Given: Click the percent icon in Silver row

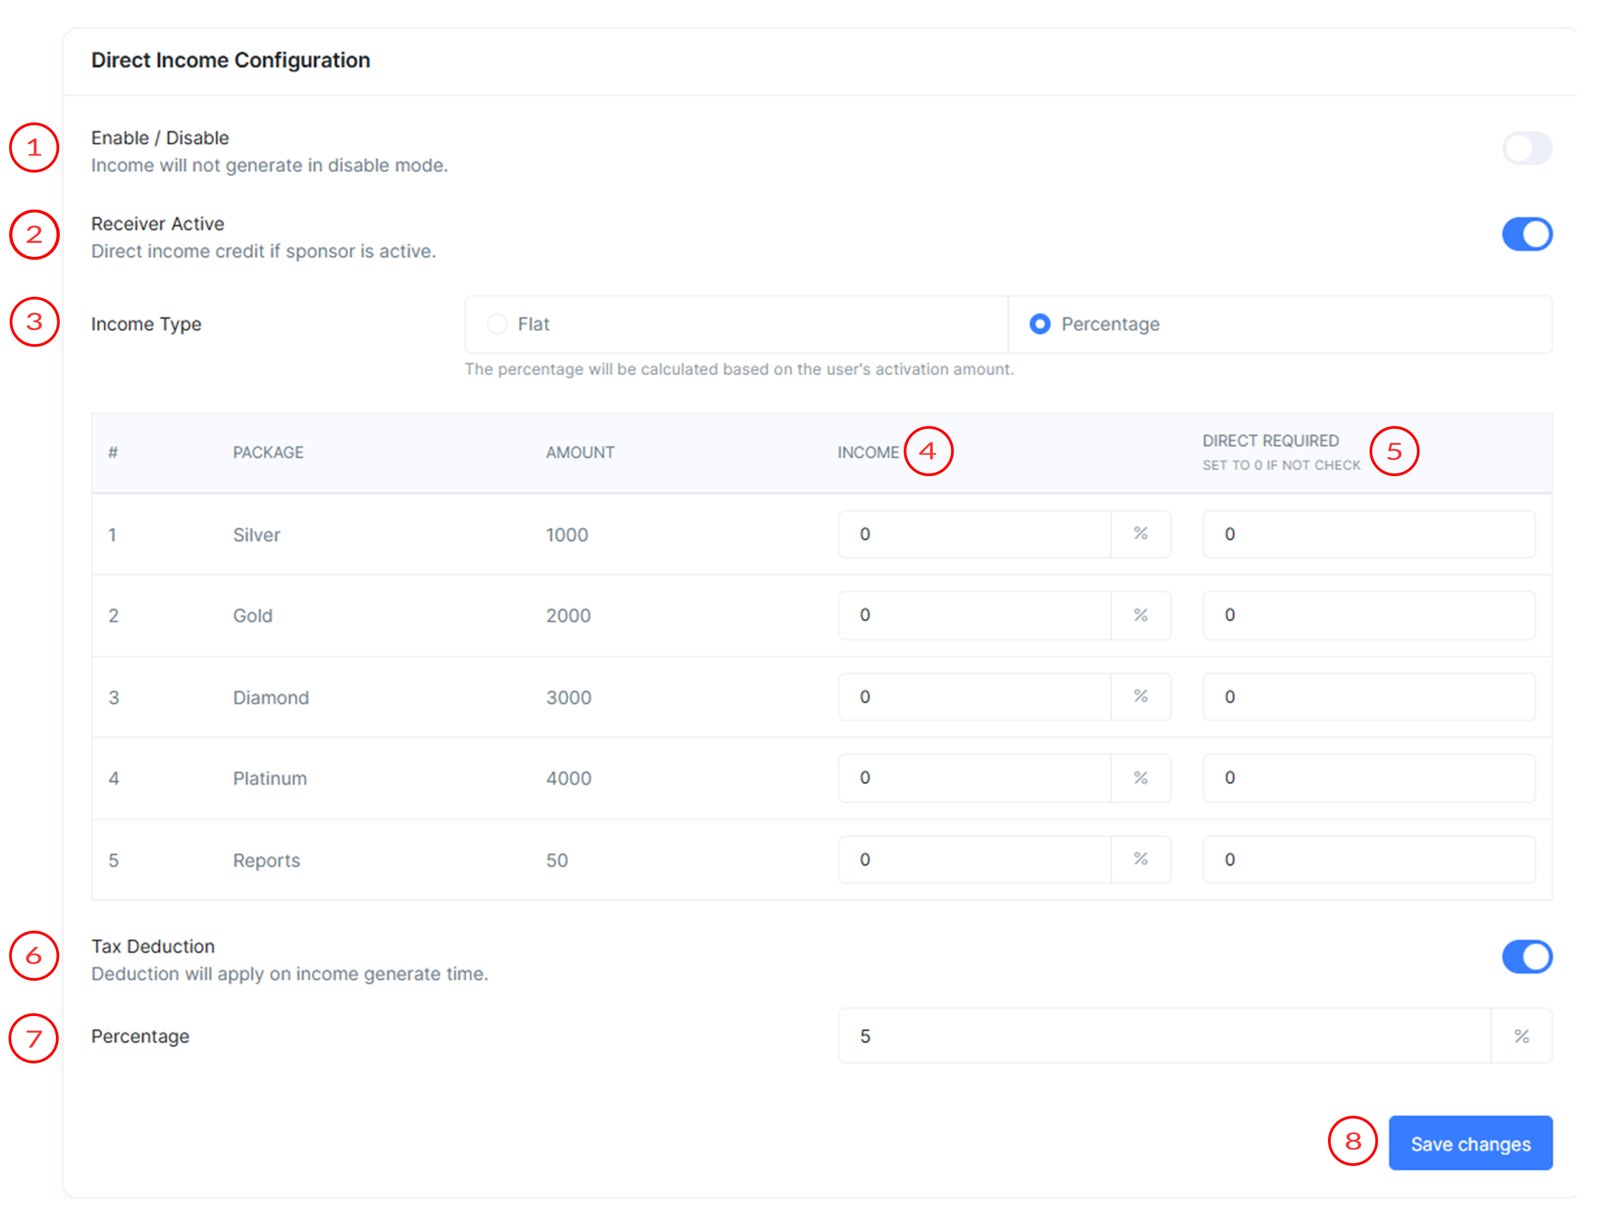Looking at the screenshot, I should (1141, 534).
